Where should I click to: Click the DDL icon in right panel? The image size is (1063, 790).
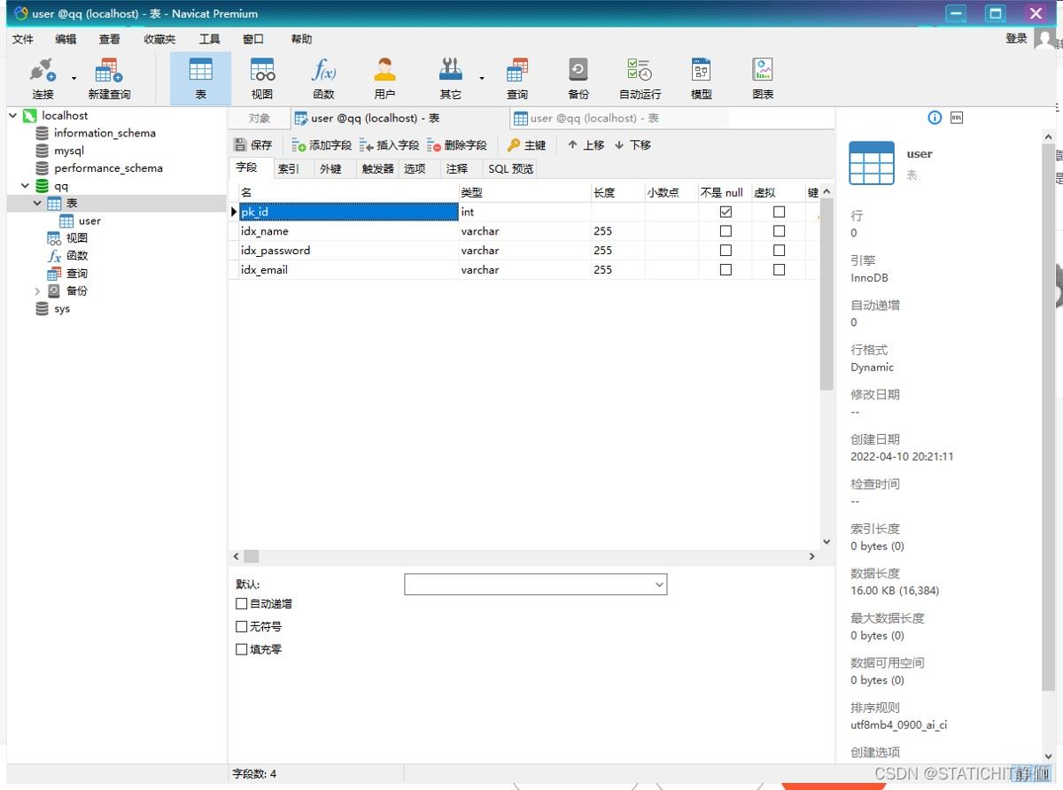(957, 118)
